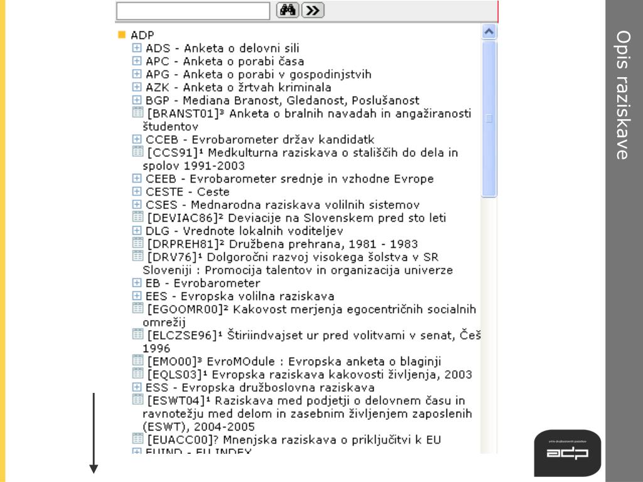Expand the ADS - Anketa o delovni sili node
The width and height of the screenshot is (643, 482).
136,48
